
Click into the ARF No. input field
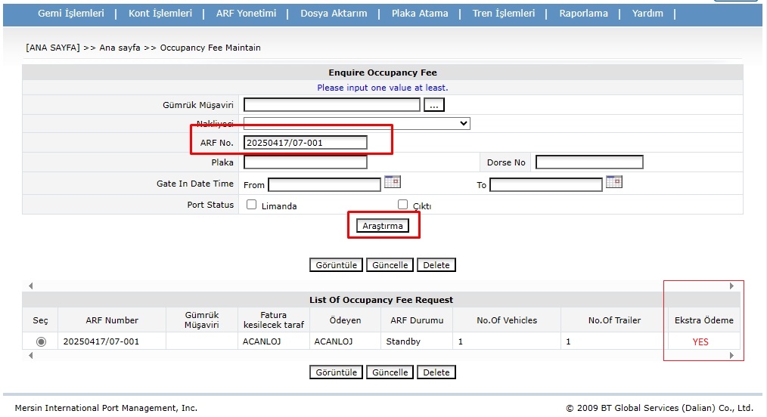click(306, 143)
